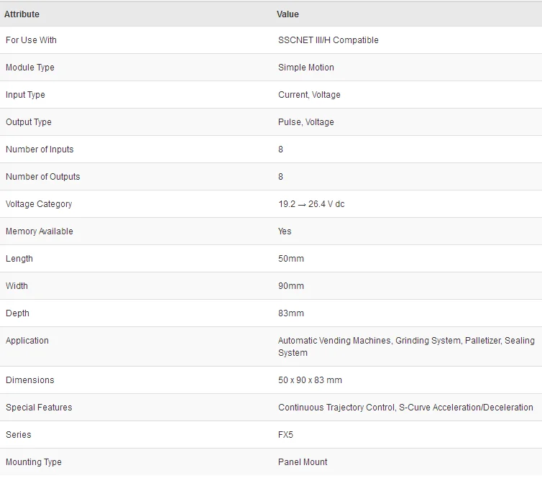Select the Continuous Trajectory Control feature text

(x=336, y=407)
